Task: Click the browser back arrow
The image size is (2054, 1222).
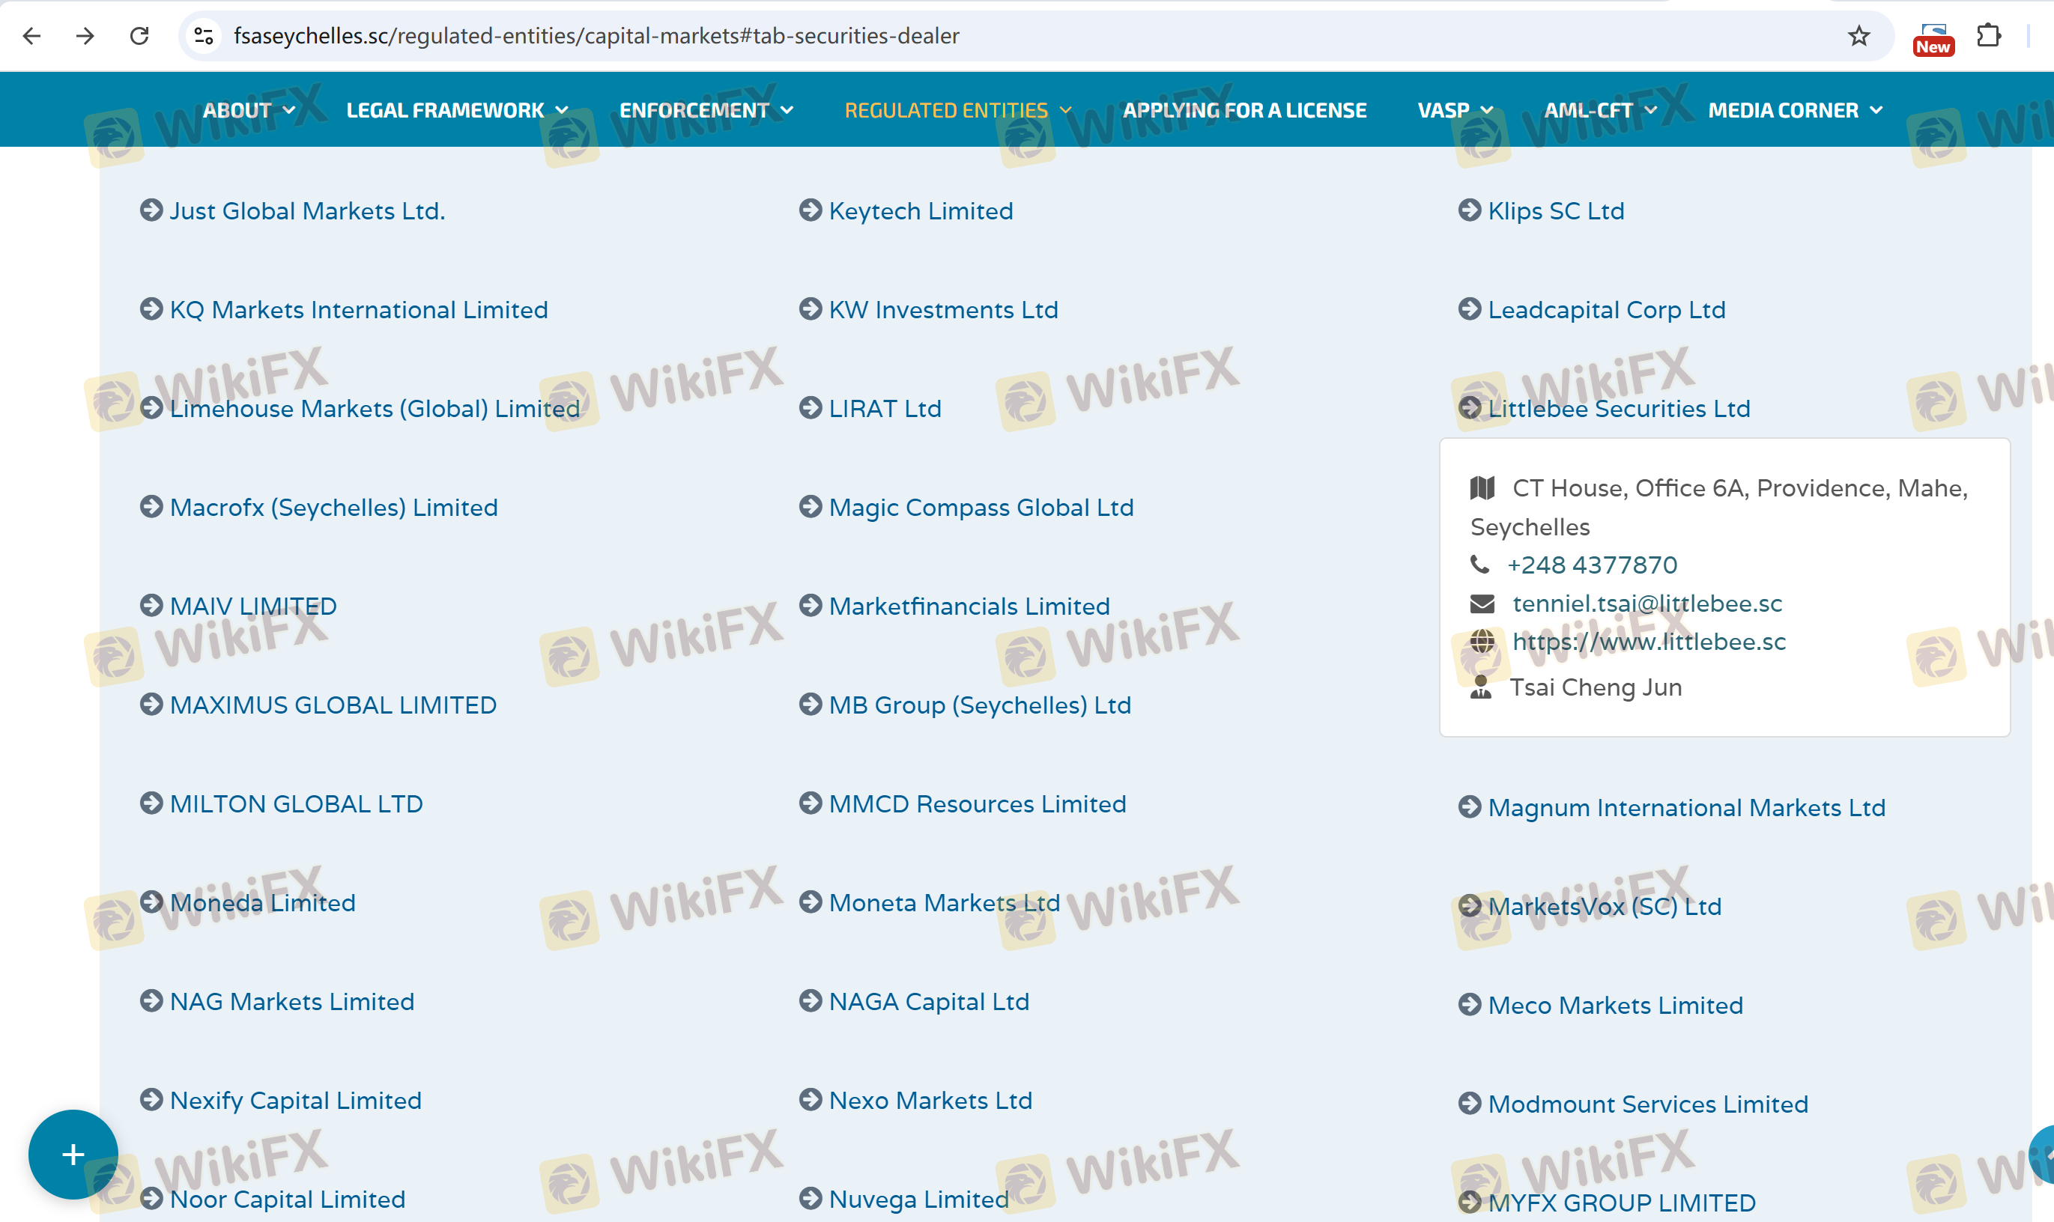Action: click(x=32, y=35)
